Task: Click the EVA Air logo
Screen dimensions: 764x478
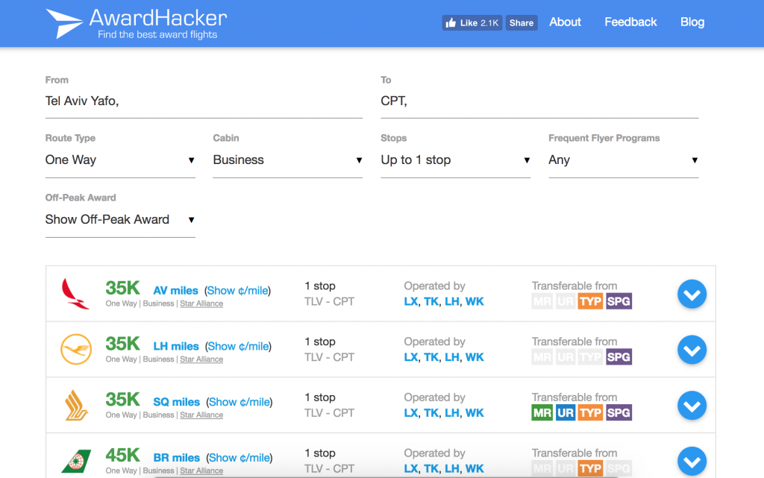Action: tap(76, 461)
